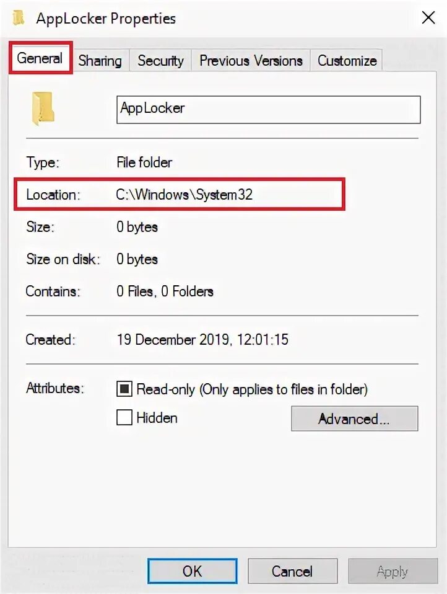Open the Sharing tab
The image size is (447, 594).
point(100,61)
